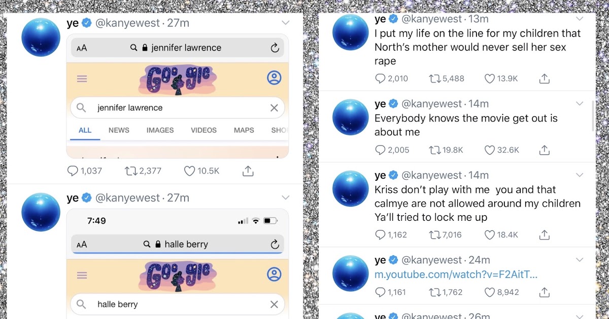Open the m.youtube.com/watch link
The height and width of the screenshot is (319, 609).
click(x=456, y=275)
